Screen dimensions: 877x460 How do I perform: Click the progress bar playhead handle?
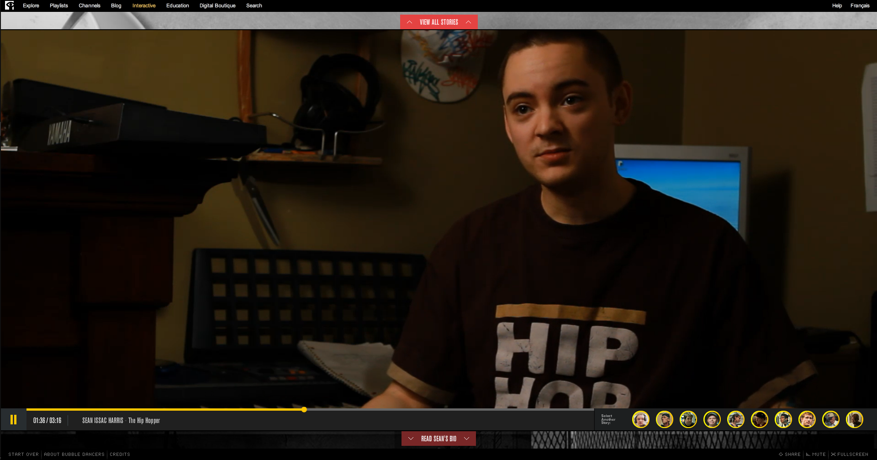[x=304, y=409]
